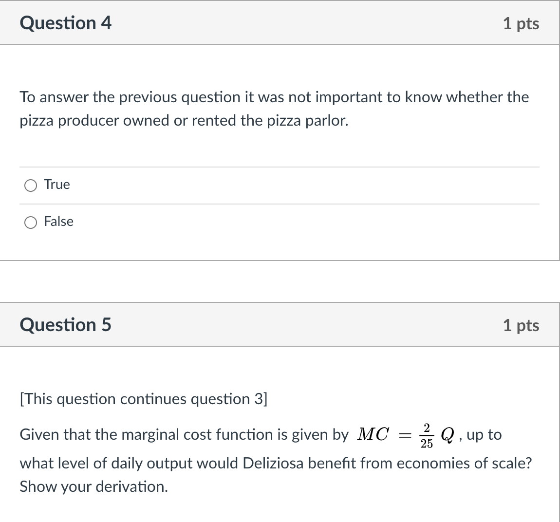The image size is (560, 522).
Task: Select the False radio button
Action: tap(30, 222)
